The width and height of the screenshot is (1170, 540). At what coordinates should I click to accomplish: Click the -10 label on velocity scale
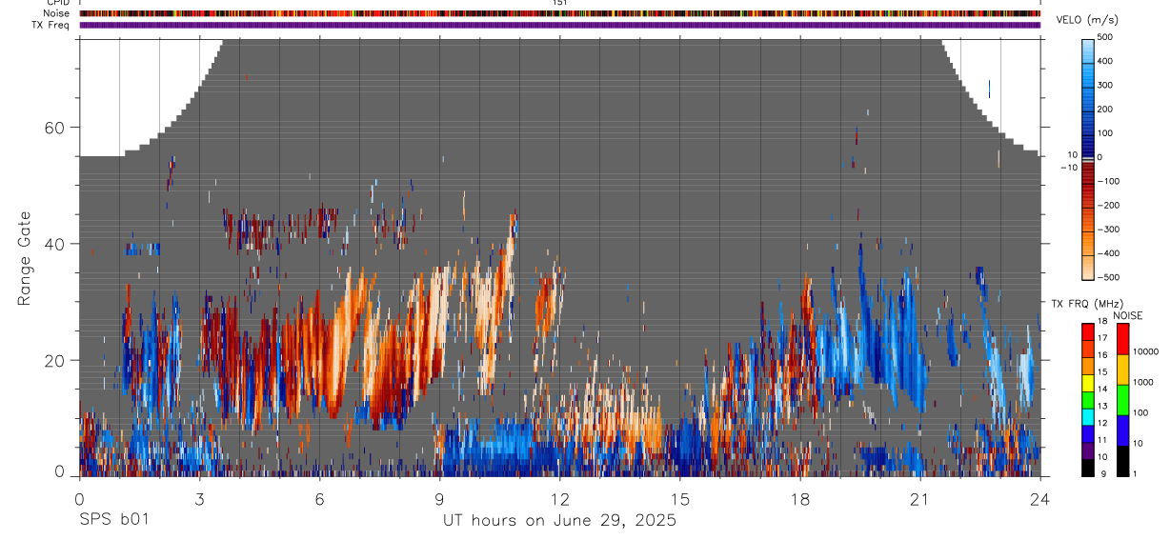coord(1069,167)
